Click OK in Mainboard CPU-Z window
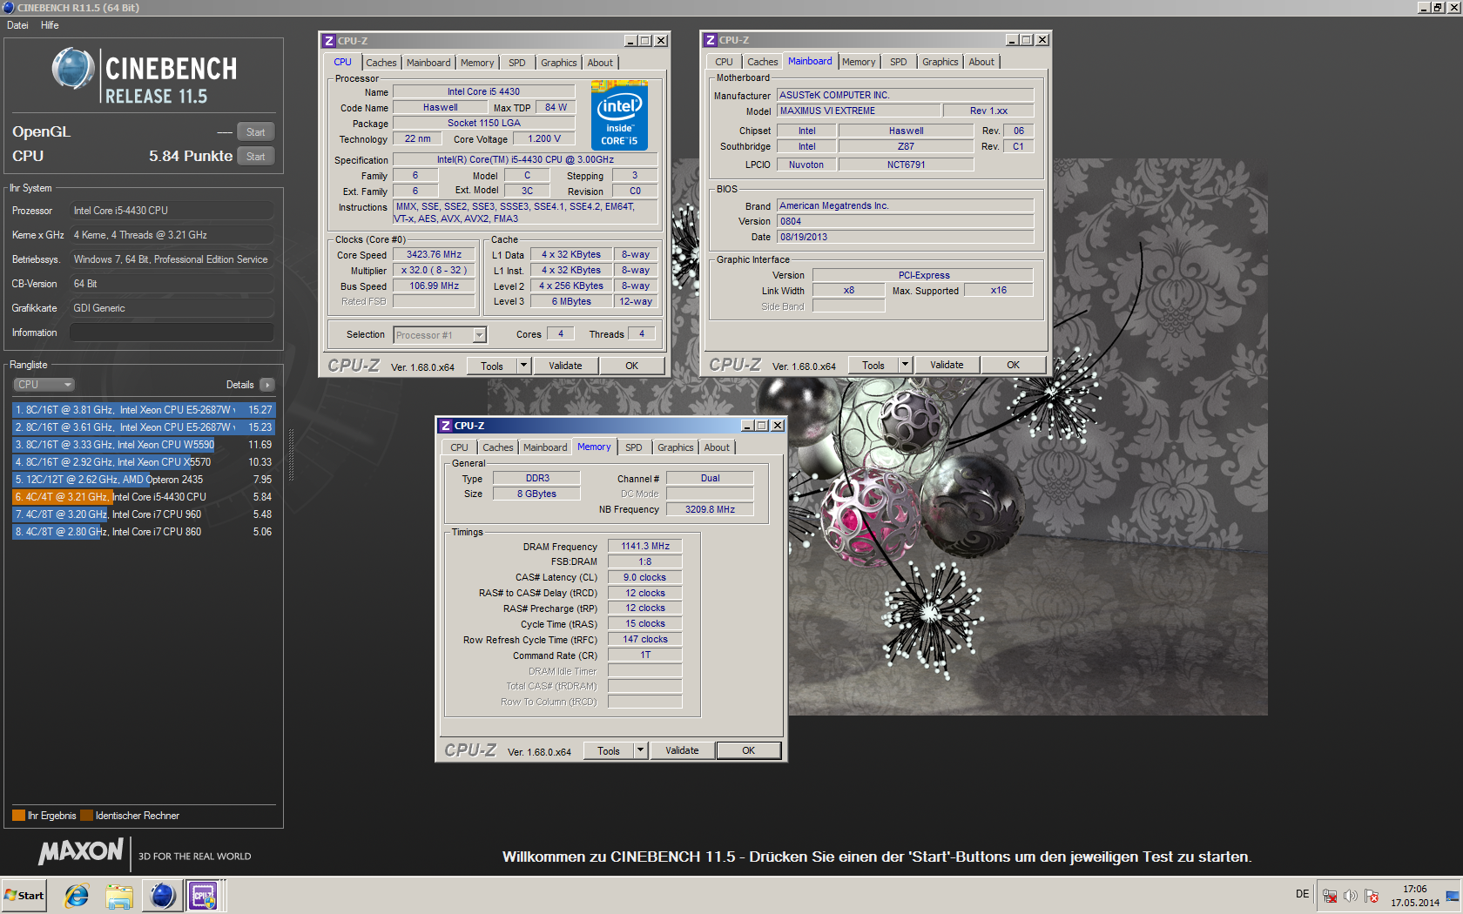The height and width of the screenshot is (914, 1463). [x=1014, y=365]
